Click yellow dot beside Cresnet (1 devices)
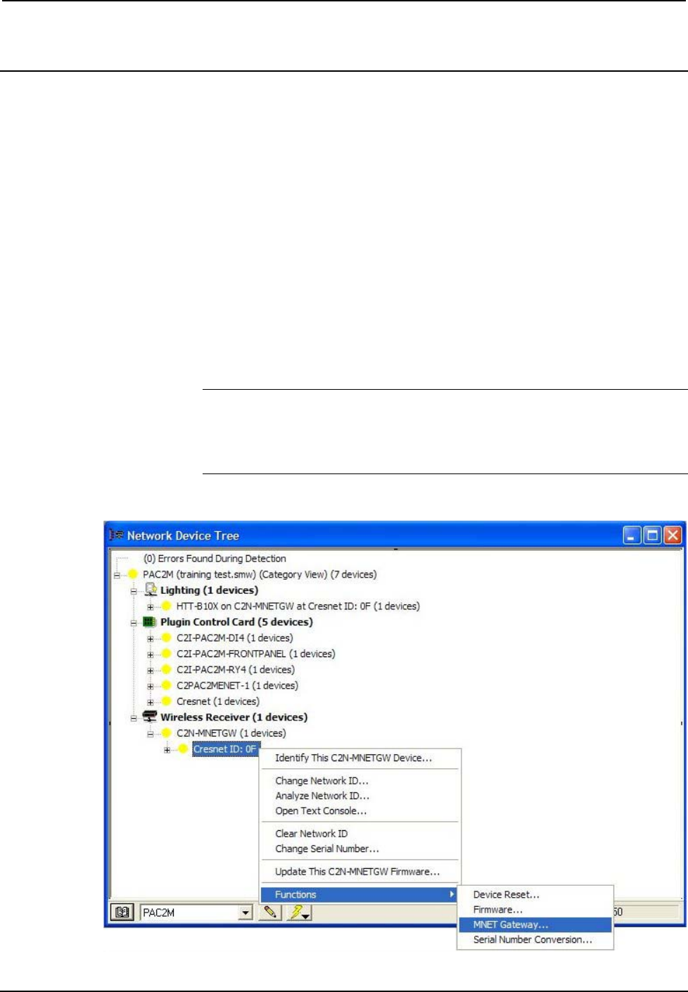Viewport: 688px width, 992px height. [x=166, y=701]
